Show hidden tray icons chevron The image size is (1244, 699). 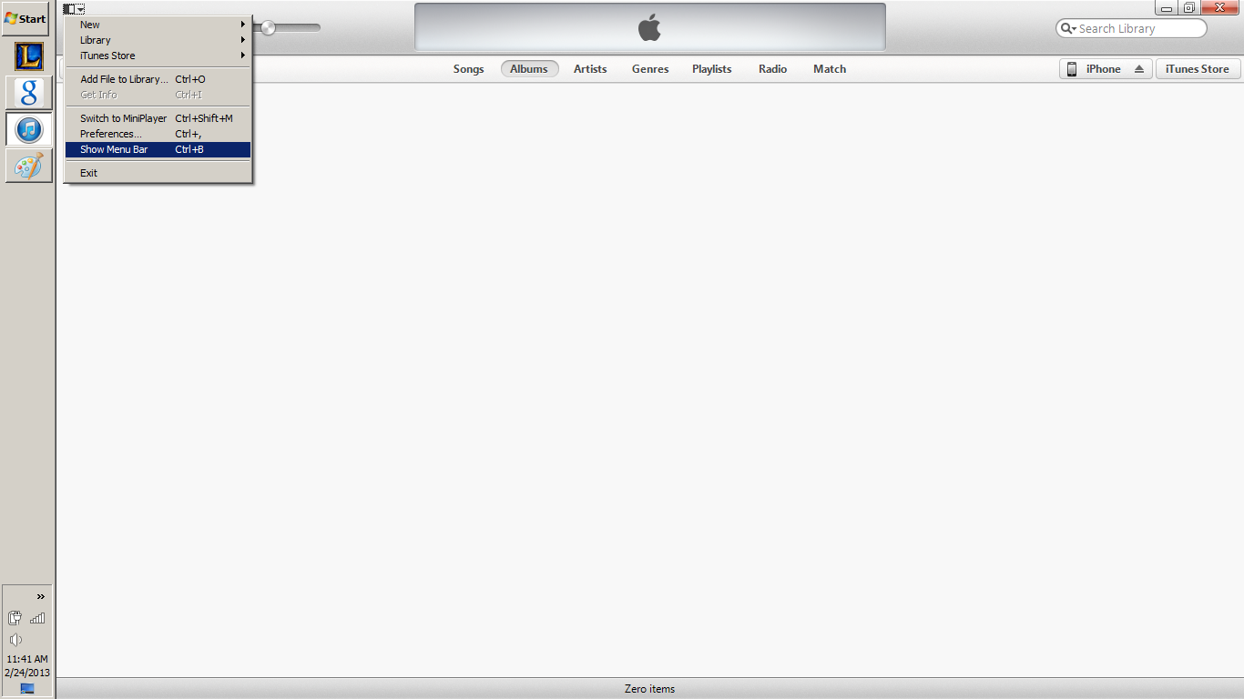41,597
